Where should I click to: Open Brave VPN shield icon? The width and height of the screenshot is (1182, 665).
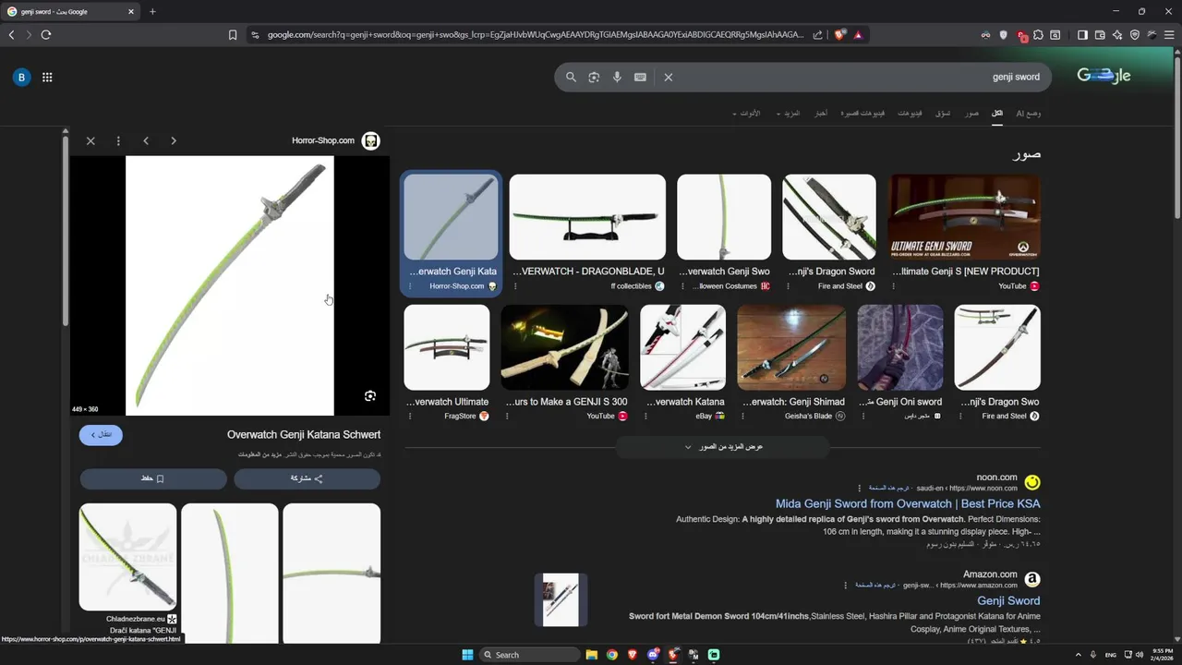point(1135,35)
